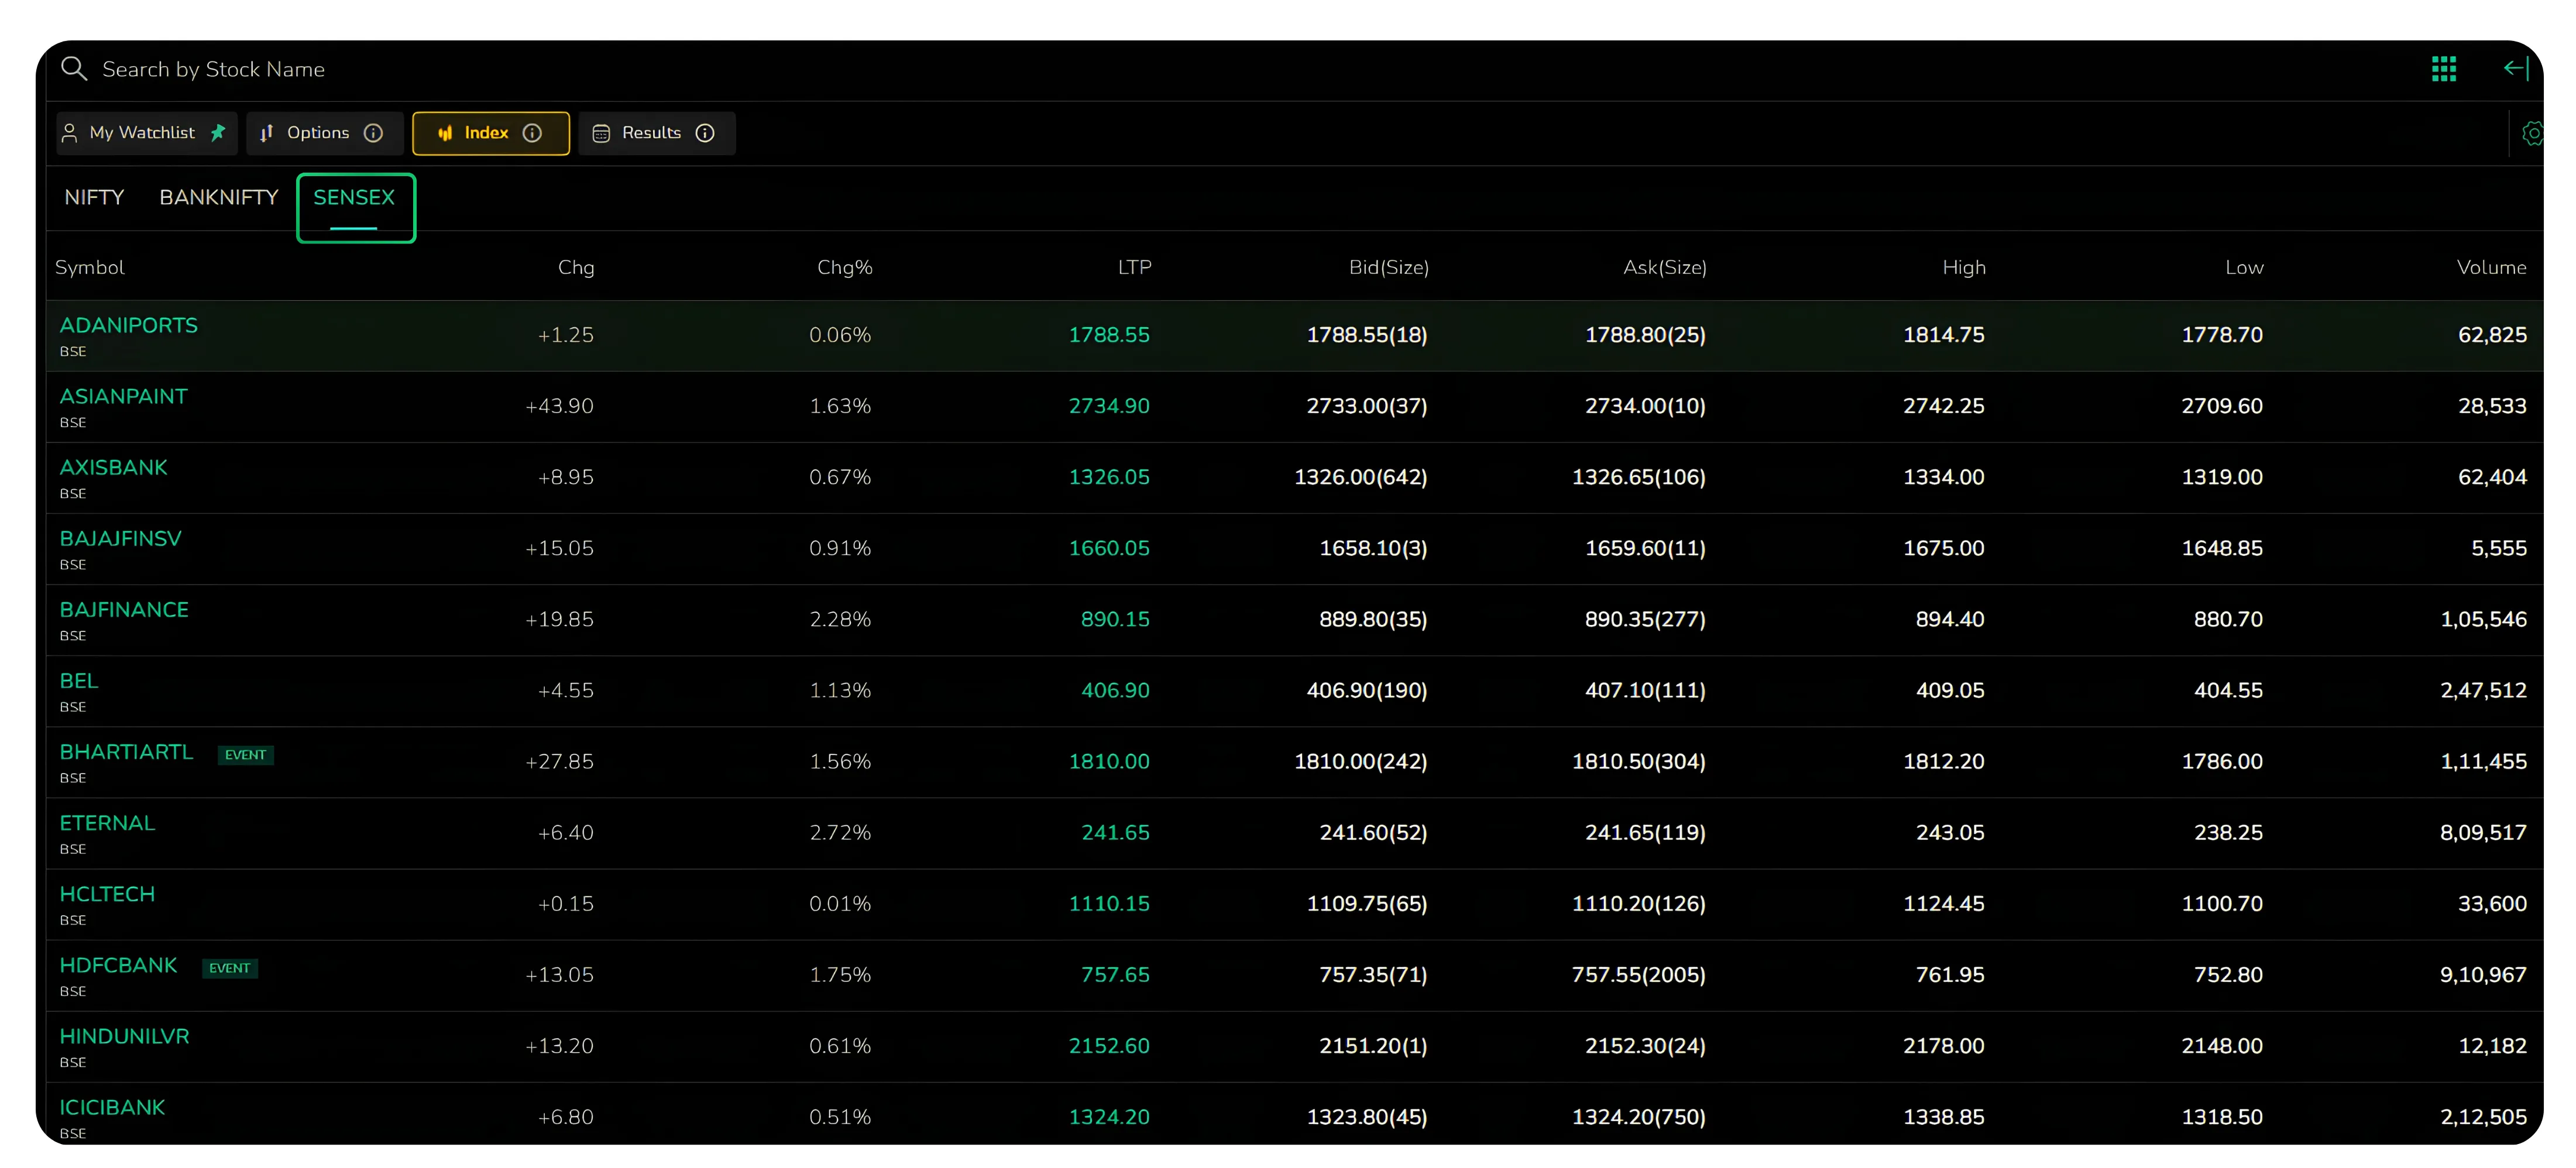Click the pin icon beside My Watchlist
Viewport: 2576px width, 1168px height.
click(218, 132)
